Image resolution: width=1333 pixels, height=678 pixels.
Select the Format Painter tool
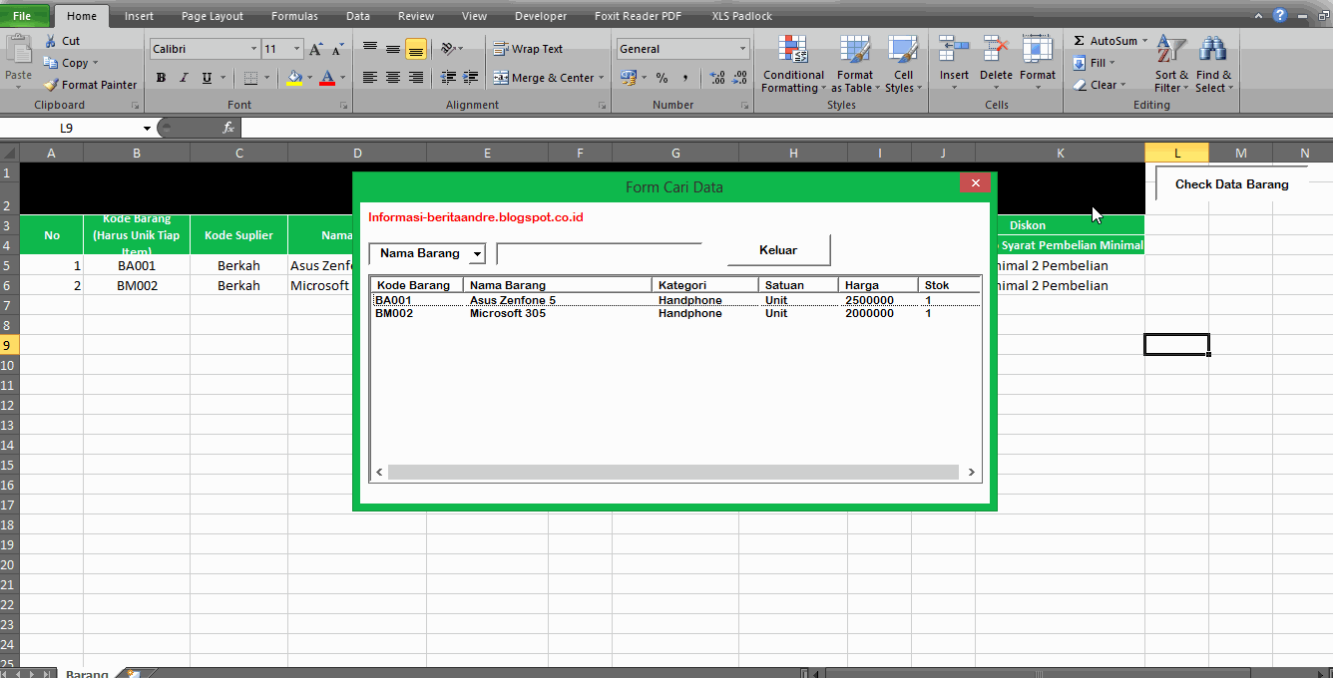coord(90,84)
